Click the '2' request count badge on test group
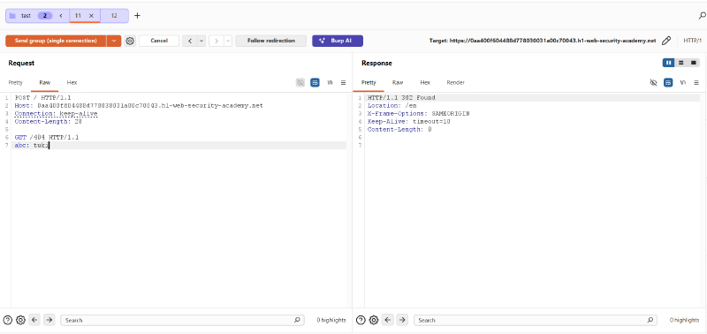The image size is (707, 334). click(x=45, y=16)
